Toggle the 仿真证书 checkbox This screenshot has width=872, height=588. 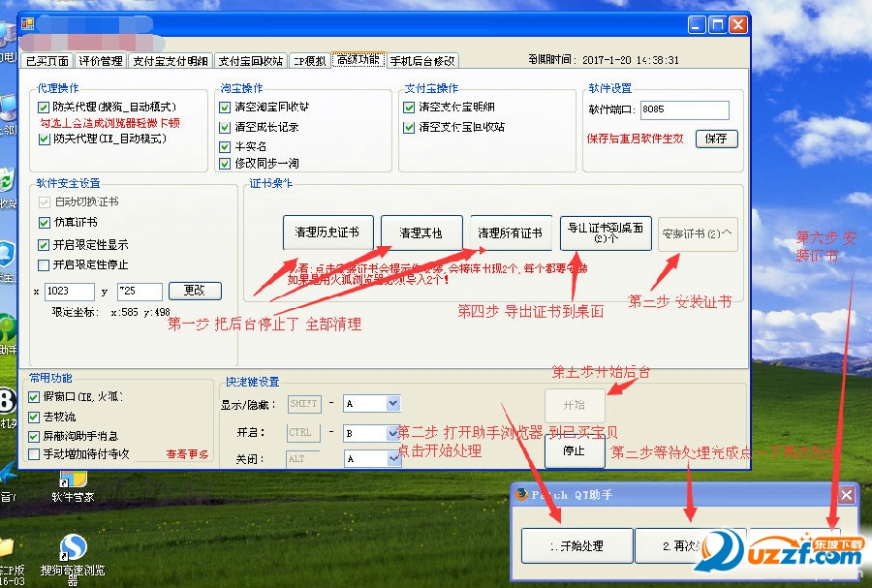44,222
